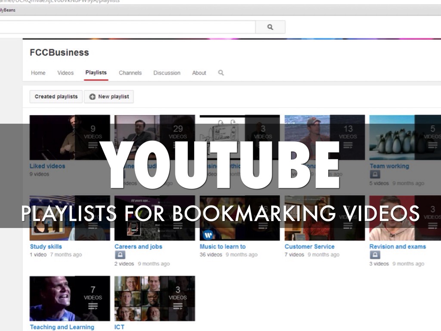This screenshot has height=331, width=441.
Task: Click the playlist icon on Teaching and Learning thumbnail
Action: tap(93, 306)
